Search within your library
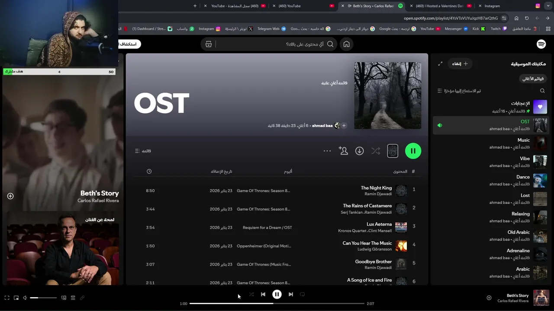The height and width of the screenshot is (311, 554). coord(542,91)
